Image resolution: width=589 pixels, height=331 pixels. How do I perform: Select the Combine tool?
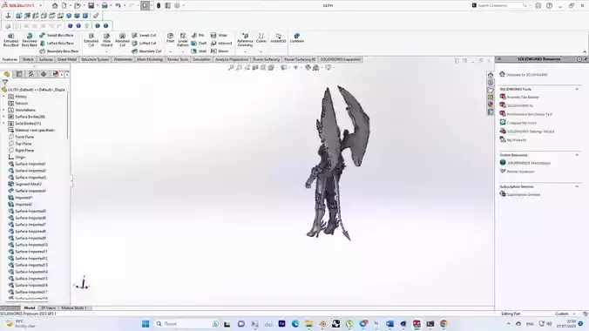(x=297, y=38)
